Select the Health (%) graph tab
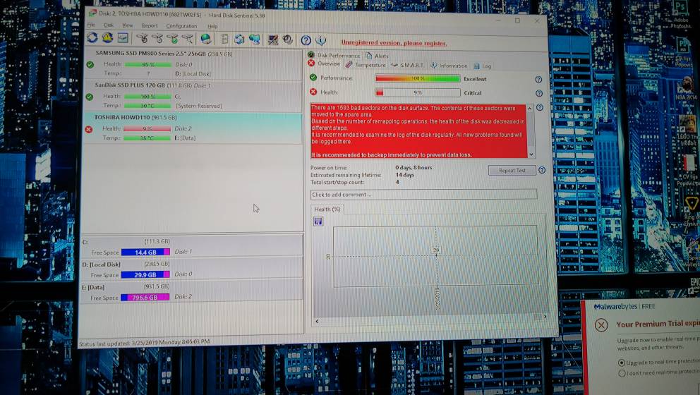 coord(327,209)
